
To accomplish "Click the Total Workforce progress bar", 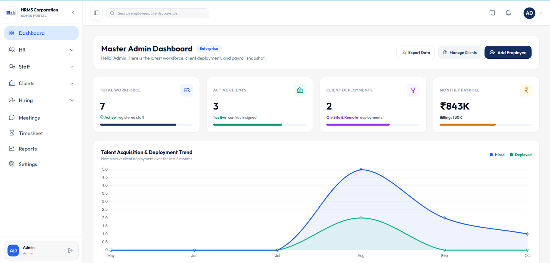I will 146,125.
